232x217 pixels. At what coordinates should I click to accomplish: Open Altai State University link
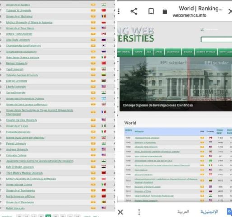[18, 40]
